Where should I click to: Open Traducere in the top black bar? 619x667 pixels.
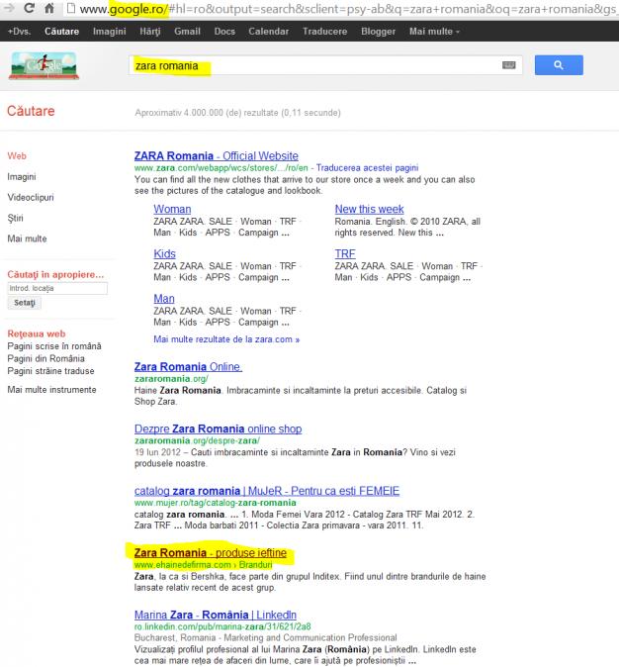[x=324, y=32]
